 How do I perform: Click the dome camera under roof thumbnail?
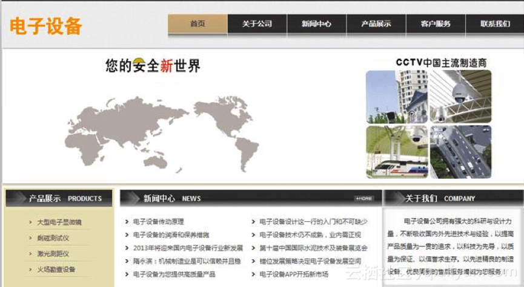(x=460, y=97)
